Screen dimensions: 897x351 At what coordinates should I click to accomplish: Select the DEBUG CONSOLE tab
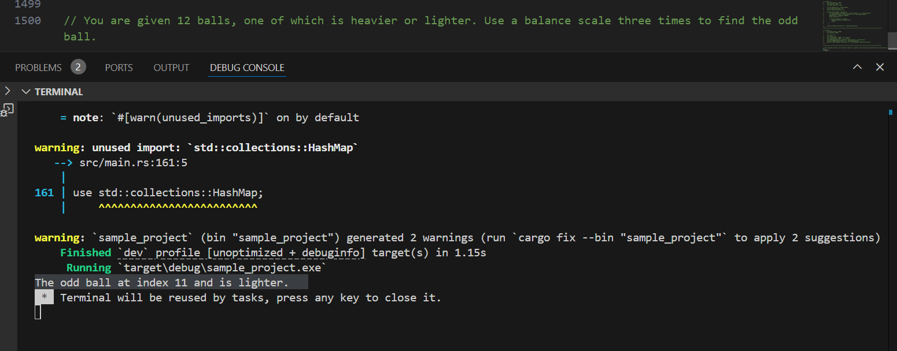coord(247,68)
